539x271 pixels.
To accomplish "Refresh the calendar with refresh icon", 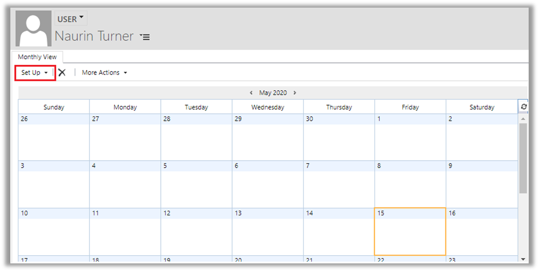I will click(x=524, y=107).
